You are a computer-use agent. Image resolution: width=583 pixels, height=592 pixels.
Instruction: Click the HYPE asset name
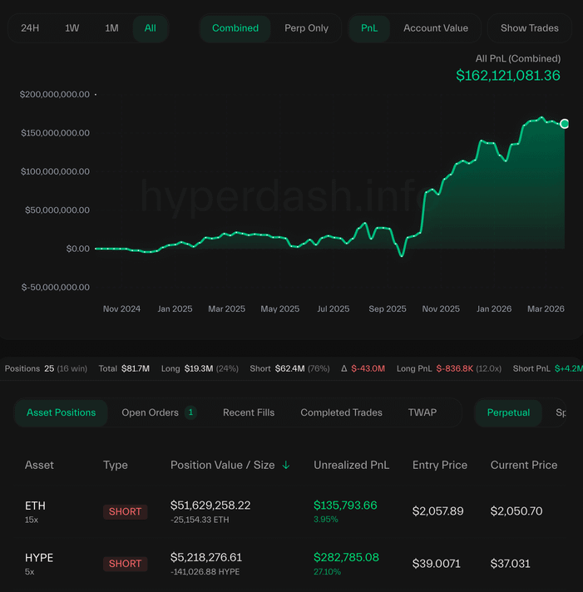(39, 558)
